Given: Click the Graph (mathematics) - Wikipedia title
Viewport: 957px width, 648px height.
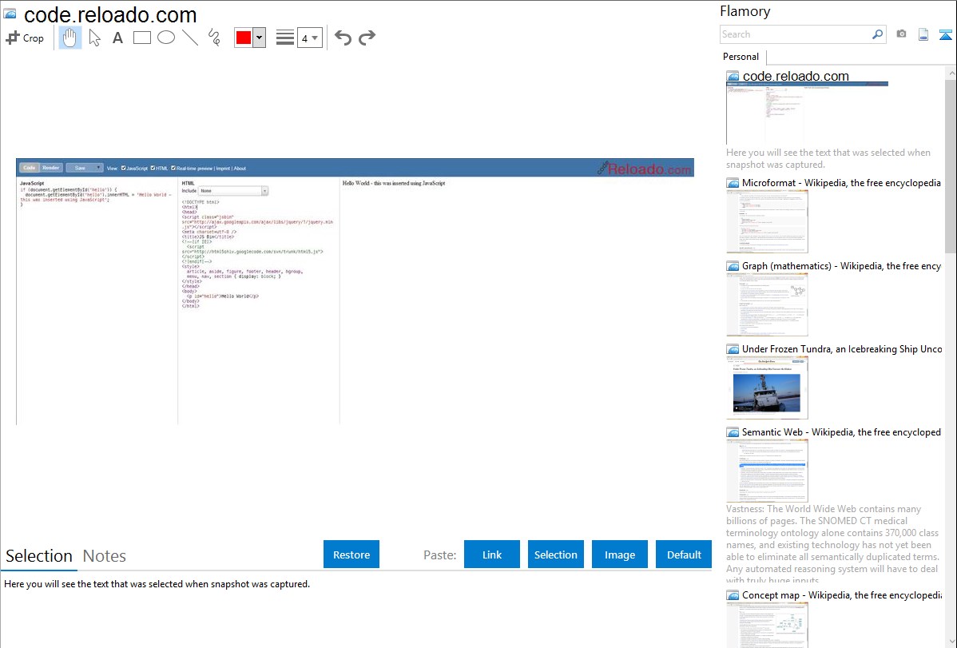Looking at the screenshot, I should (842, 266).
